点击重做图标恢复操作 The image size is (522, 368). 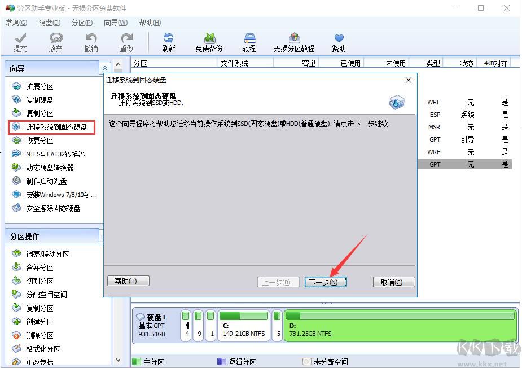pyautogui.click(x=126, y=40)
